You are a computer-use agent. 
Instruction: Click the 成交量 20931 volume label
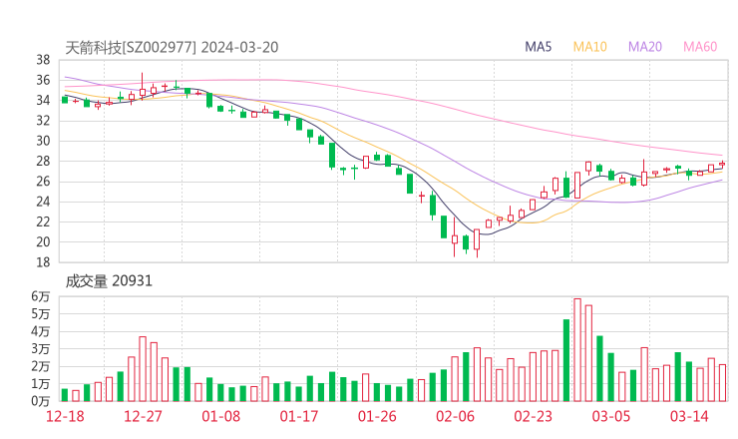click(109, 281)
